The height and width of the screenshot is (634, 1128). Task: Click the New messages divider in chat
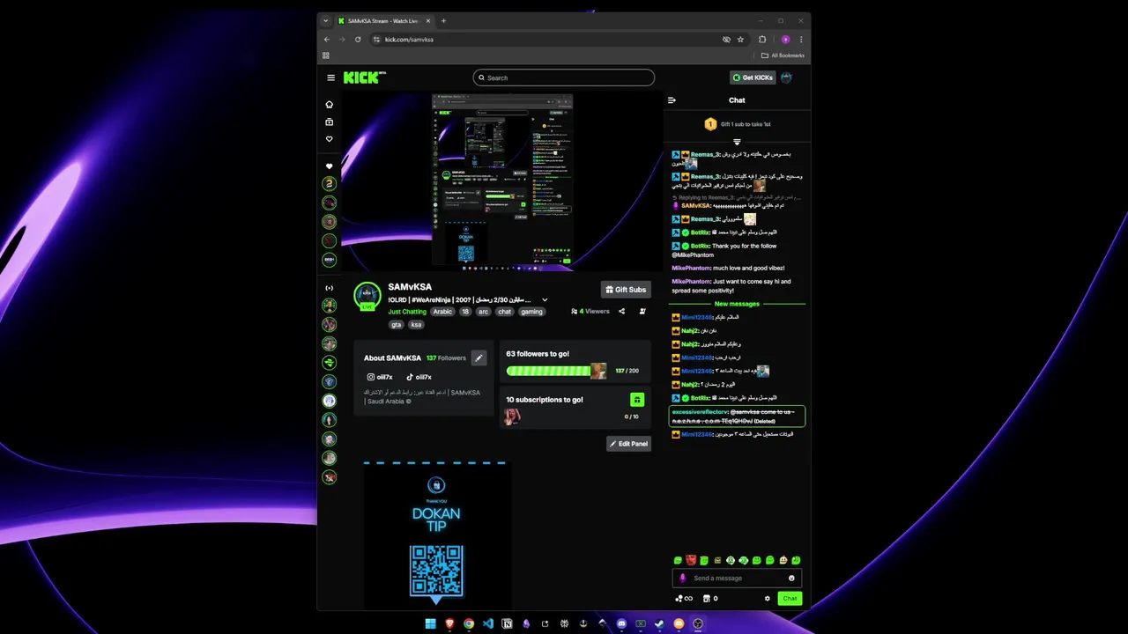click(x=737, y=304)
